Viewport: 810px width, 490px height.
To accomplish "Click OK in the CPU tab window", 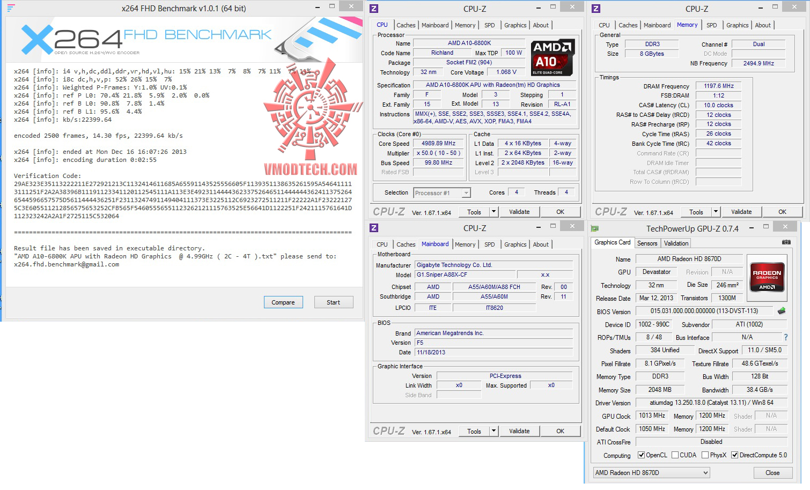I will tap(560, 212).
